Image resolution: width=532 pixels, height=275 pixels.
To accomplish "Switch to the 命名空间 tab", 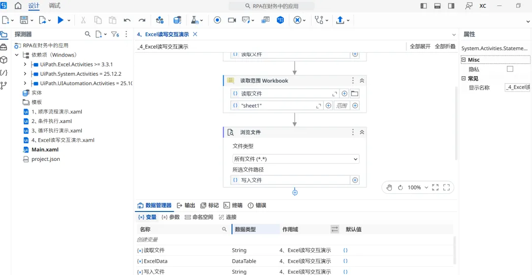I will [x=199, y=217].
